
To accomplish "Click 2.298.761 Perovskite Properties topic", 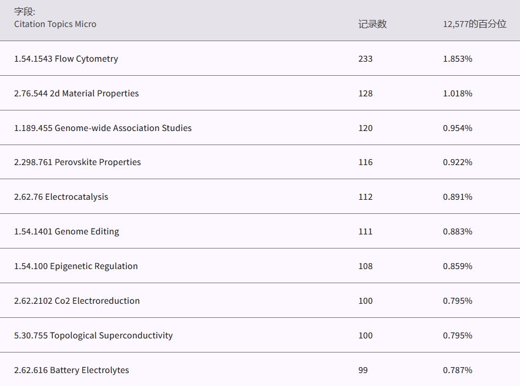I will pos(78,162).
